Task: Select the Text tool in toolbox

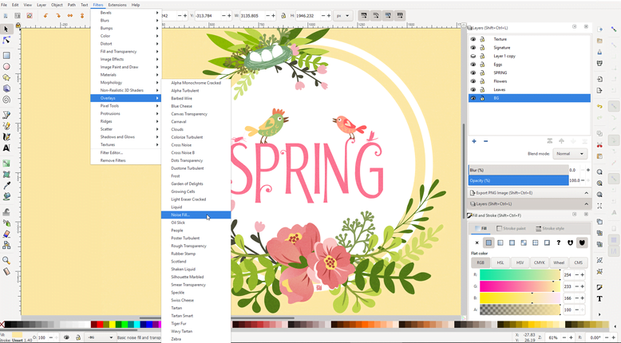Action: click(6, 148)
